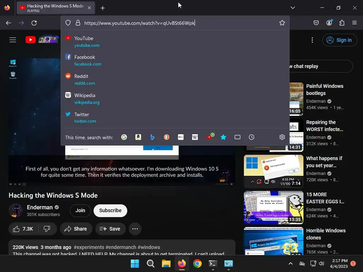Reload the current page
This screenshot has width=363, height=272.
point(34,23)
